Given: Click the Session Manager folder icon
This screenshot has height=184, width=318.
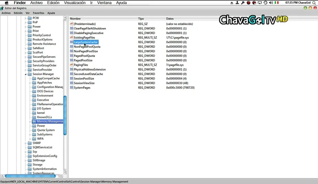Looking at the screenshot, I should pos(30,74).
